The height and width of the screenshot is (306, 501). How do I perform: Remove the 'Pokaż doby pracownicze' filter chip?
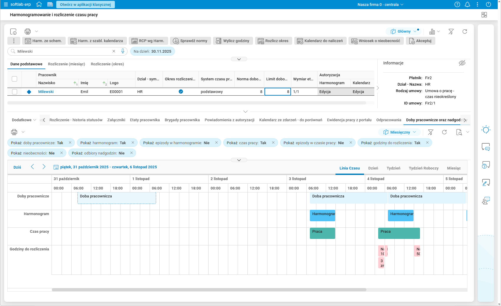70,143
